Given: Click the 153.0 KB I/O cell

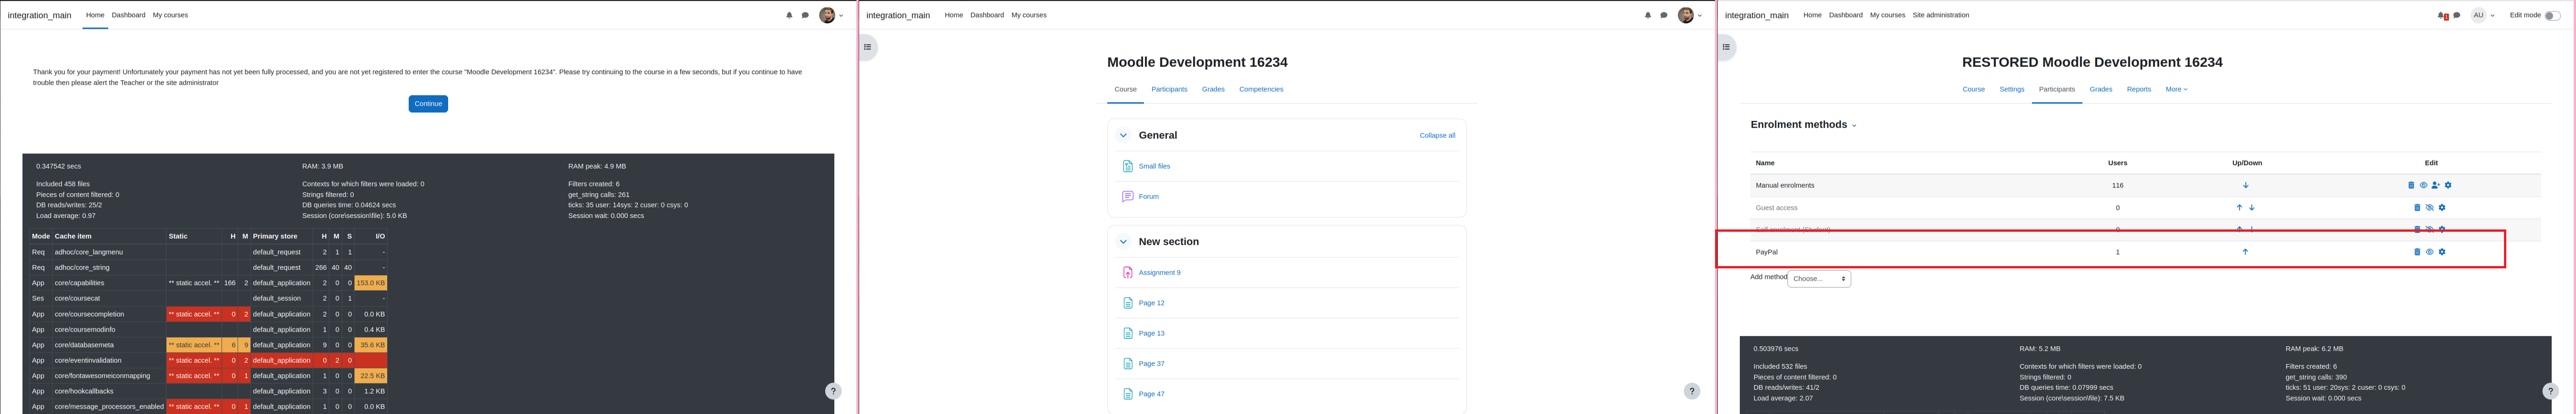Looking at the screenshot, I should (371, 283).
